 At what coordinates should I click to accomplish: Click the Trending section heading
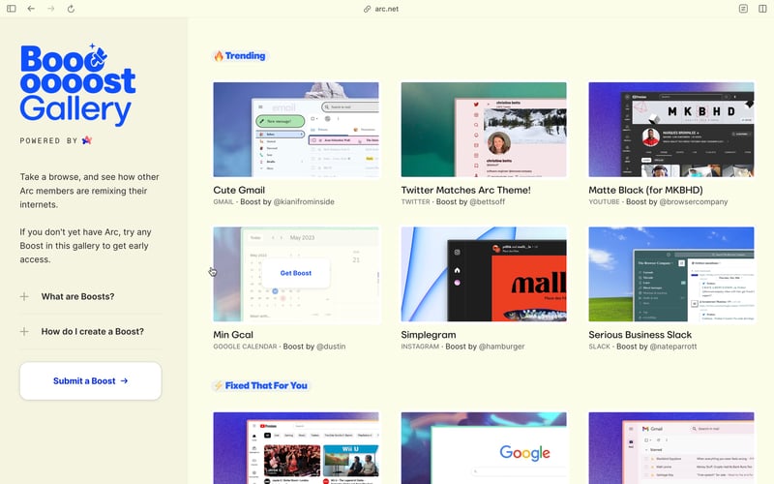click(239, 56)
